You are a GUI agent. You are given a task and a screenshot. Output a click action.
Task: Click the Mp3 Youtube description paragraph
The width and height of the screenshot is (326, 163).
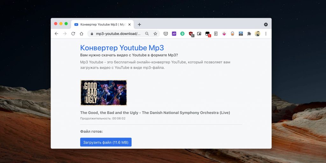point(155,65)
